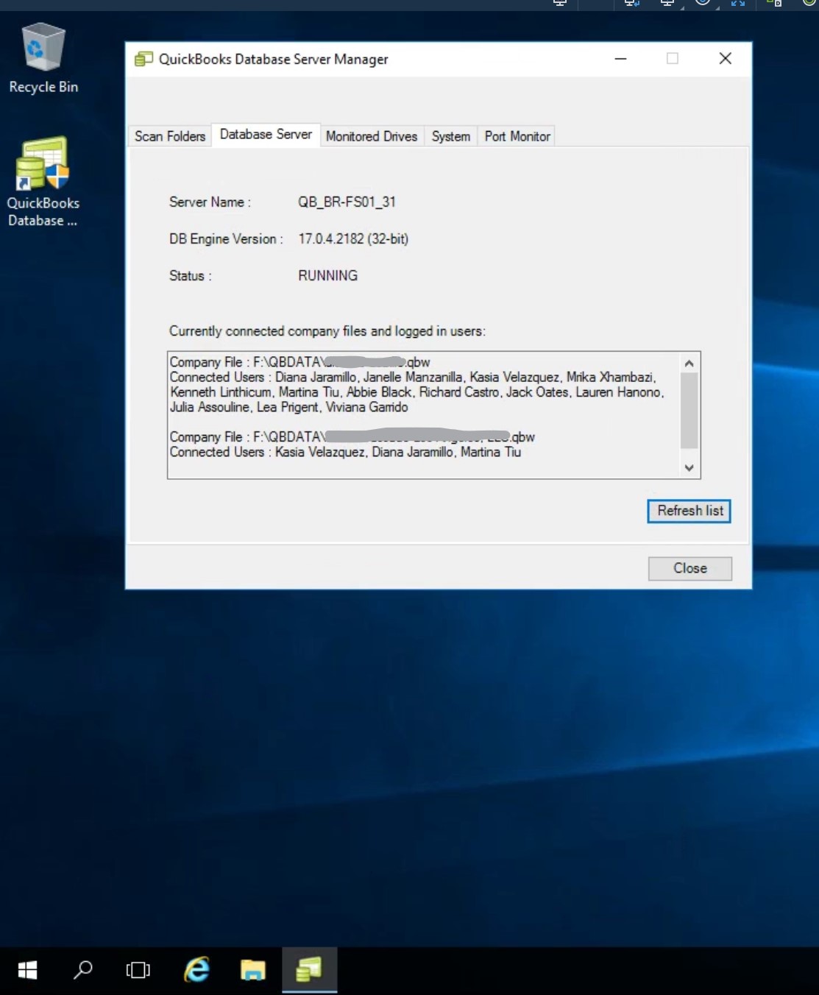Viewport: 819px width, 995px height.
Task: Click the Refresh list button
Action: click(688, 511)
